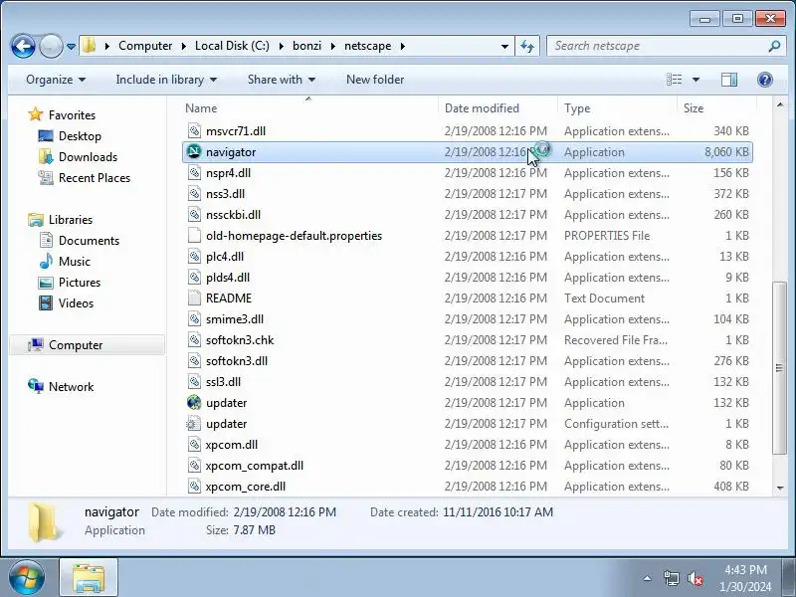Click the Help question mark icon

tap(764, 80)
